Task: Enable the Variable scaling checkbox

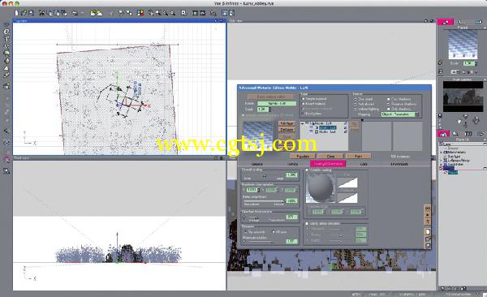Action: (307, 170)
